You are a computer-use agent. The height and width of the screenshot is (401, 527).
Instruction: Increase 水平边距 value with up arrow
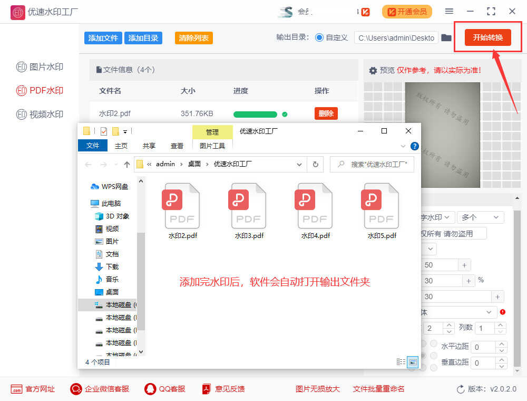point(502,344)
